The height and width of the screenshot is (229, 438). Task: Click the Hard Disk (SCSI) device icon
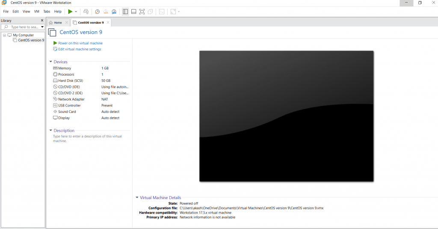coord(55,80)
